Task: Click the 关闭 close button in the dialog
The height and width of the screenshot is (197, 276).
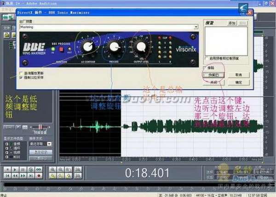Action: coord(214,82)
